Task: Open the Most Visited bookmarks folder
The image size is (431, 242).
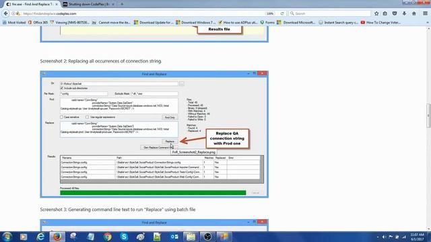Action: tap(14, 22)
